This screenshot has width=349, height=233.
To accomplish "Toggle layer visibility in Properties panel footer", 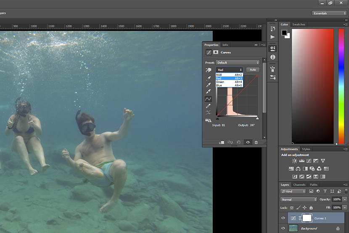I will [248, 142].
